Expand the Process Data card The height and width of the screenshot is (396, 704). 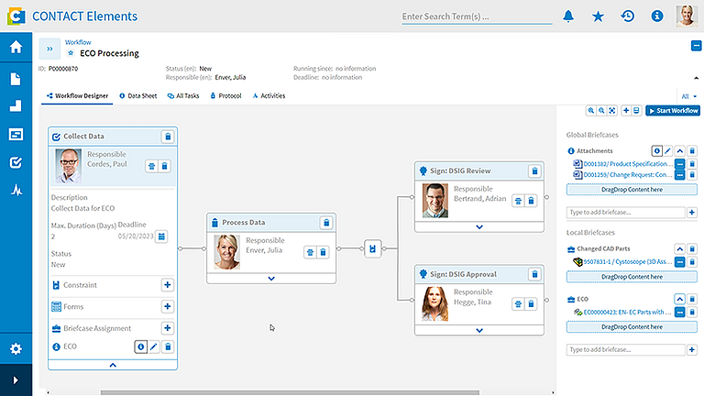(x=271, y=279)
